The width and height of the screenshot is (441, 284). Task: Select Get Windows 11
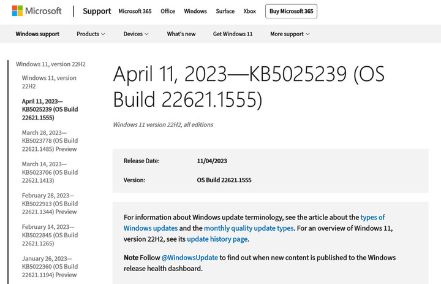[x=233, y=34]
